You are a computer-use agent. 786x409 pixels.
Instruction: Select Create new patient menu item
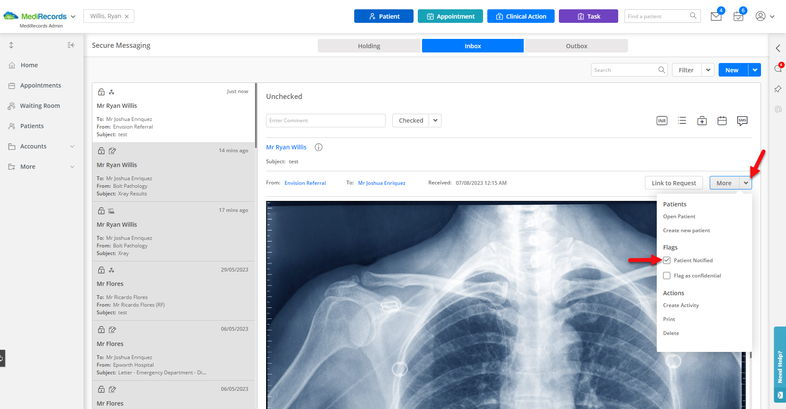(686, 231)
